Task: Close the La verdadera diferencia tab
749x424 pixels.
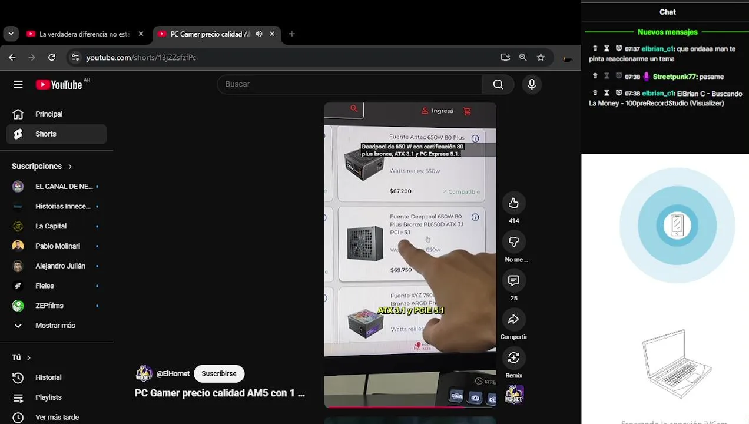Action: pos(141,34)
